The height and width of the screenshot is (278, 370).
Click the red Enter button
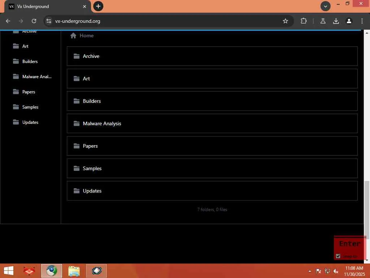click(x=350, y=244)
